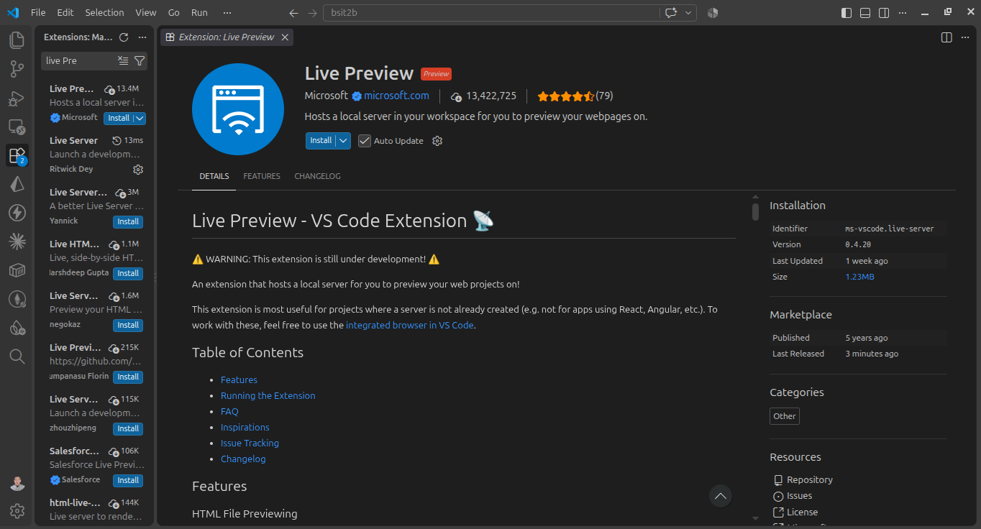Open the gear for the Live Server extension
981x529 pixels.
pyautogui.click(x=138, y=170)
